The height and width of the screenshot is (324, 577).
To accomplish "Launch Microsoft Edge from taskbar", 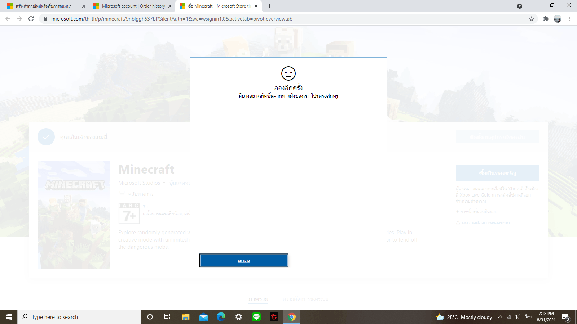I will click(x=221, y=317).
